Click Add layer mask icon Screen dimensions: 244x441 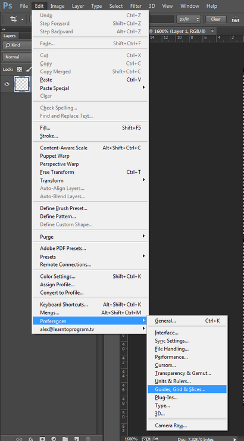pos(42,439)
